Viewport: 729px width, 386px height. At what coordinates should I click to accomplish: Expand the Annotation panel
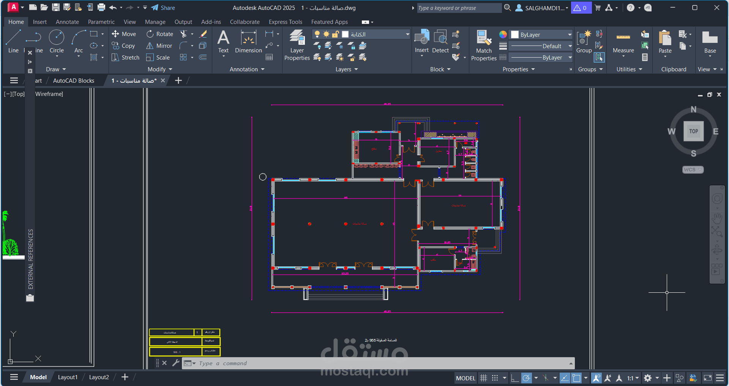(x=247, y=69)
